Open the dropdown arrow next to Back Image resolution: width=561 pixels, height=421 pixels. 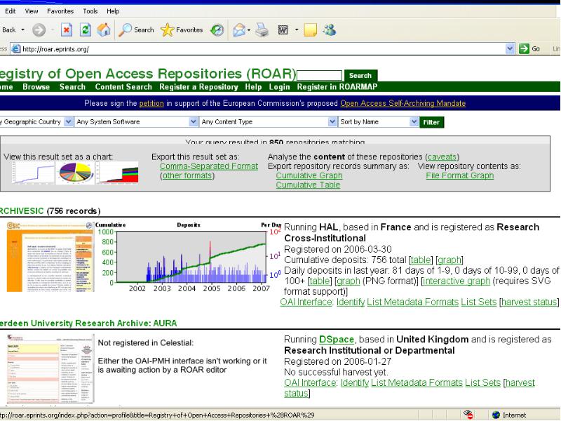tap(23, 30)
